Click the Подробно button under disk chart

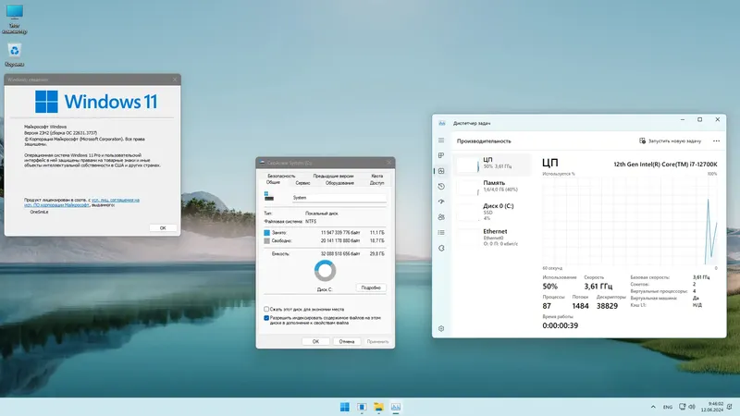tap(371, 288)
